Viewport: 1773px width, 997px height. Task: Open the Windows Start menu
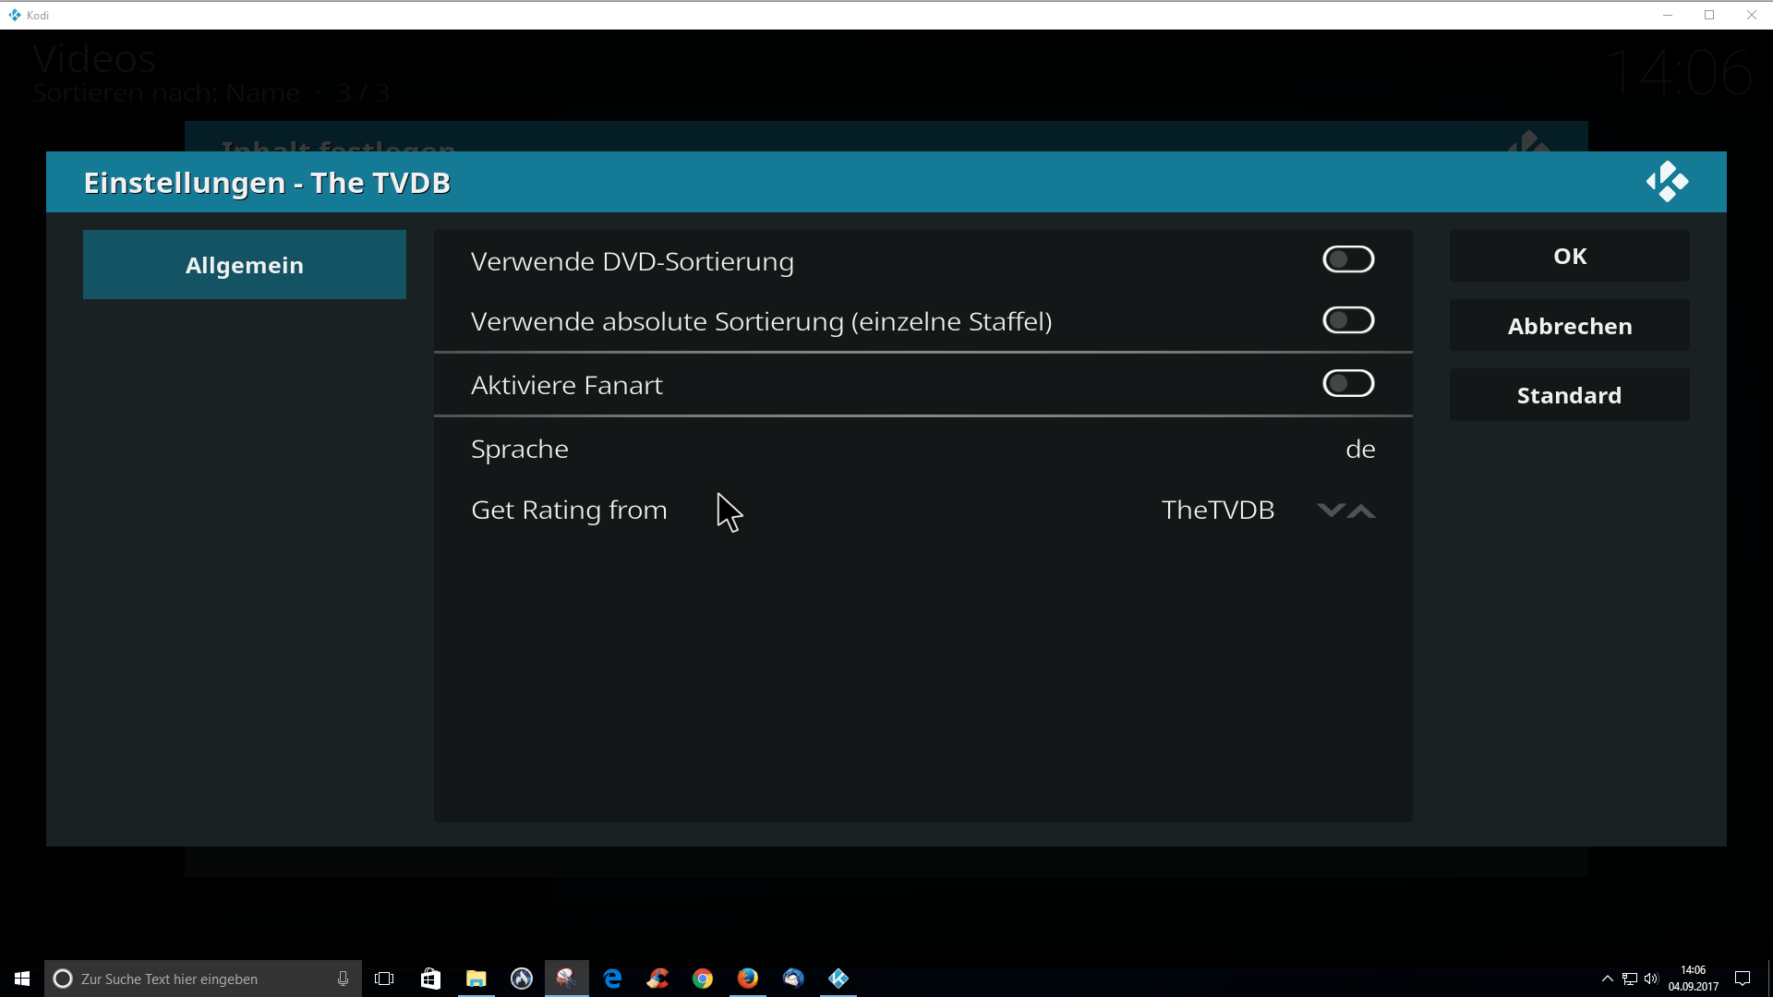tap(22, 979)
